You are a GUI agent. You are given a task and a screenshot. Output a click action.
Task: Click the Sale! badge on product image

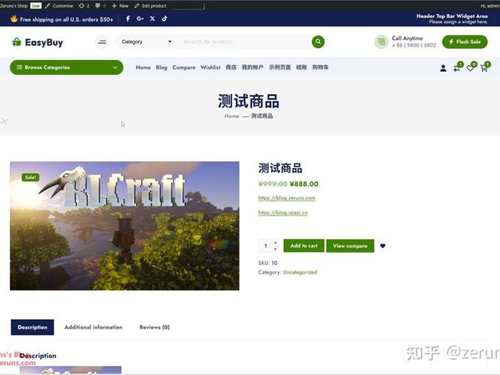[30, 177]
